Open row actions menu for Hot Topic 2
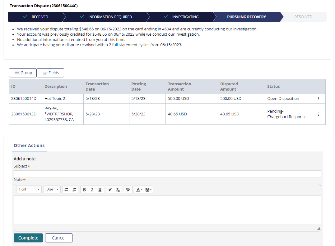 [319, 99]
